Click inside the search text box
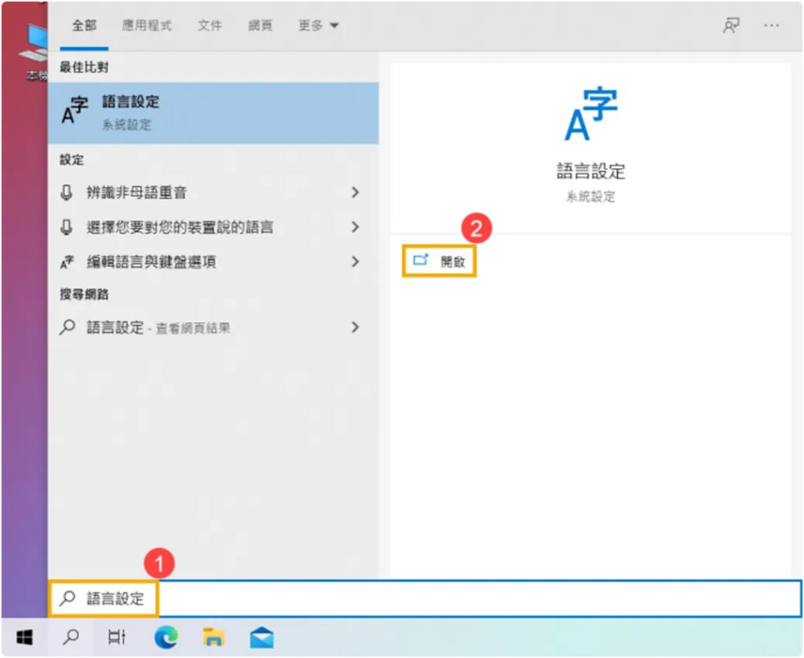The image size is (804, 658). (x=471, y=598)
